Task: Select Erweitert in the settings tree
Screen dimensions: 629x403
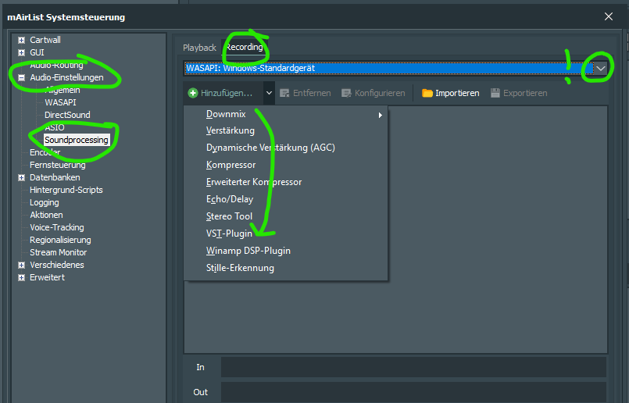Action: tap(48, 277)
